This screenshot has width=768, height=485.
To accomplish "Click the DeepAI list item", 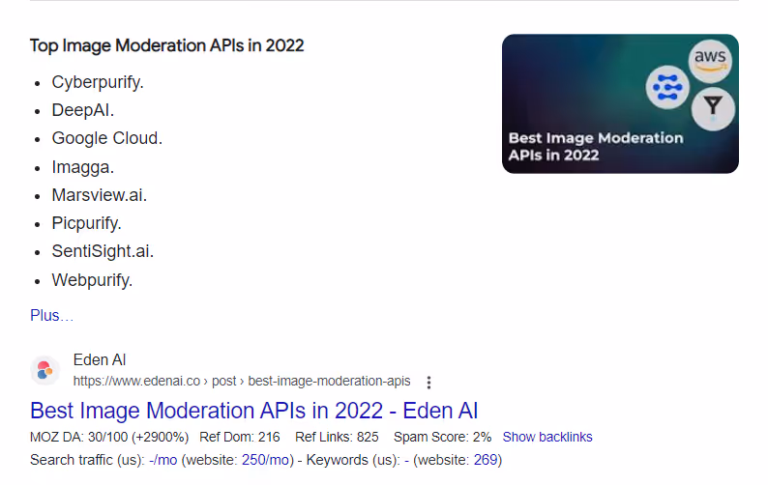I will click(x=83, y=110).
